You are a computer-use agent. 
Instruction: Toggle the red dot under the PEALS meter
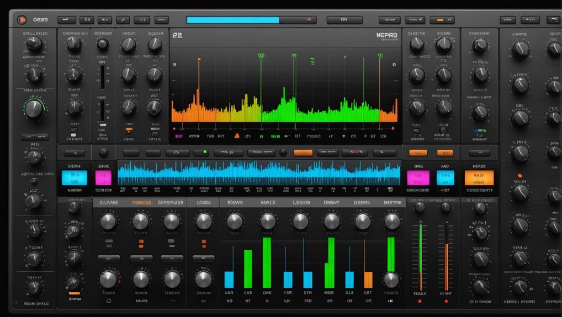pos(420,301)
